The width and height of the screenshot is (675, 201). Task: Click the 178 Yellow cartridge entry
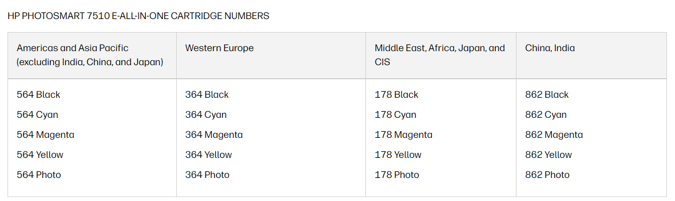[x=398, y=155]
